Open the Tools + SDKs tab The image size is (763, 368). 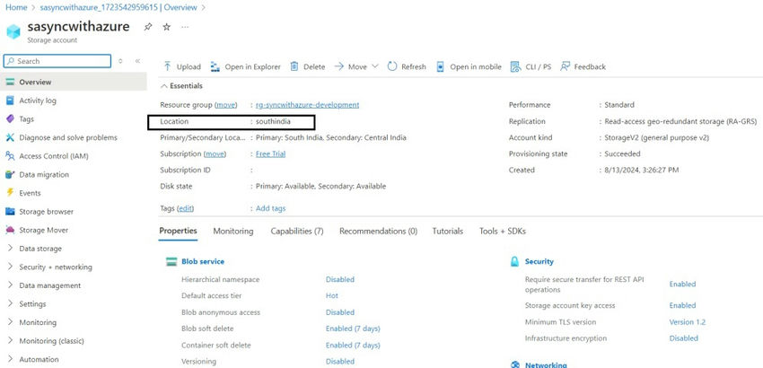coord(502,232)
